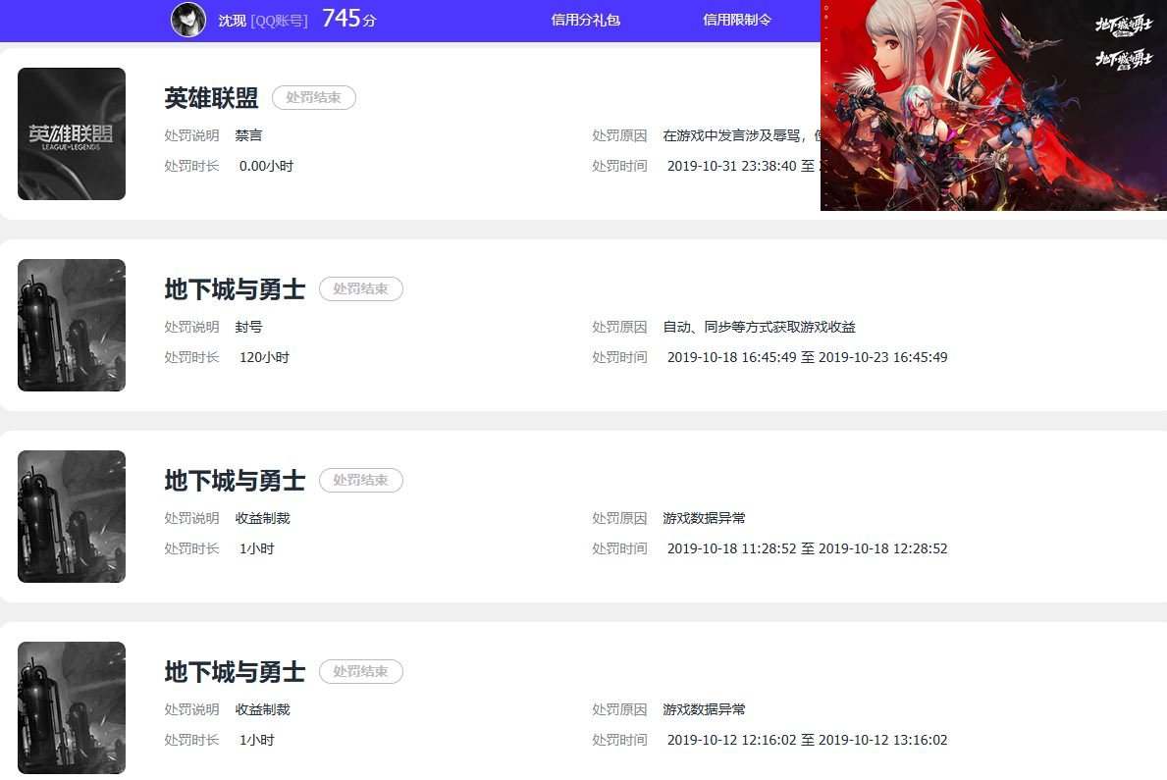
Task: Click 游戏数据异常 on the 2019-10-12 card
Action: coord(704,709)
